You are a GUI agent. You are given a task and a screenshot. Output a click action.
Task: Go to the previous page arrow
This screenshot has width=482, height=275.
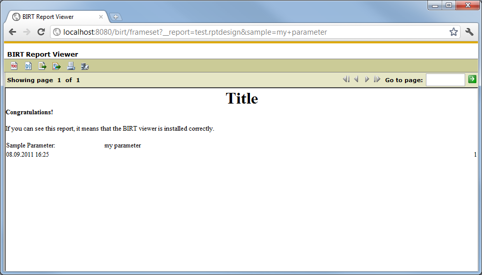(357, 80)
